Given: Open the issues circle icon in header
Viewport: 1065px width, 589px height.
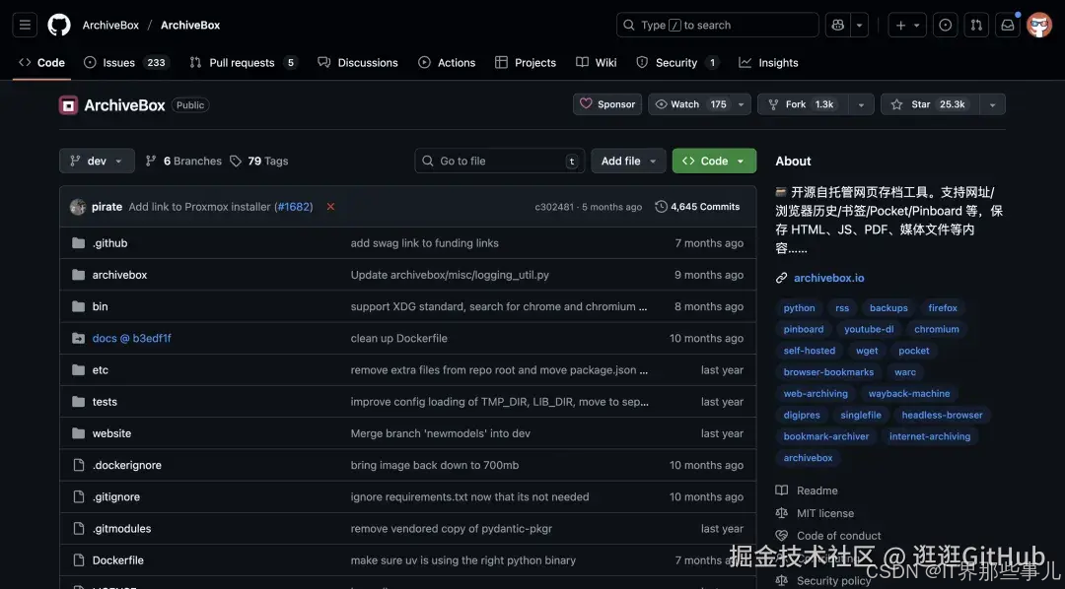Looking at the screenshot, I should (x=946, y=25).
